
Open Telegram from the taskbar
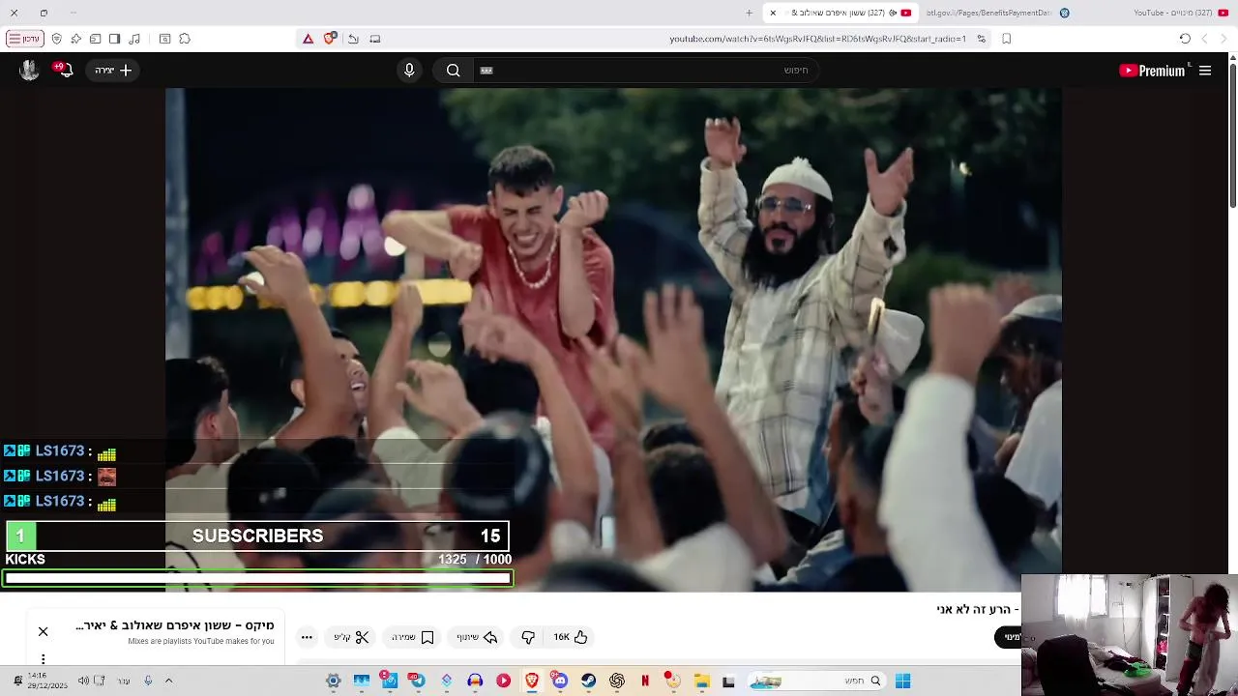[x=417, y=681]
